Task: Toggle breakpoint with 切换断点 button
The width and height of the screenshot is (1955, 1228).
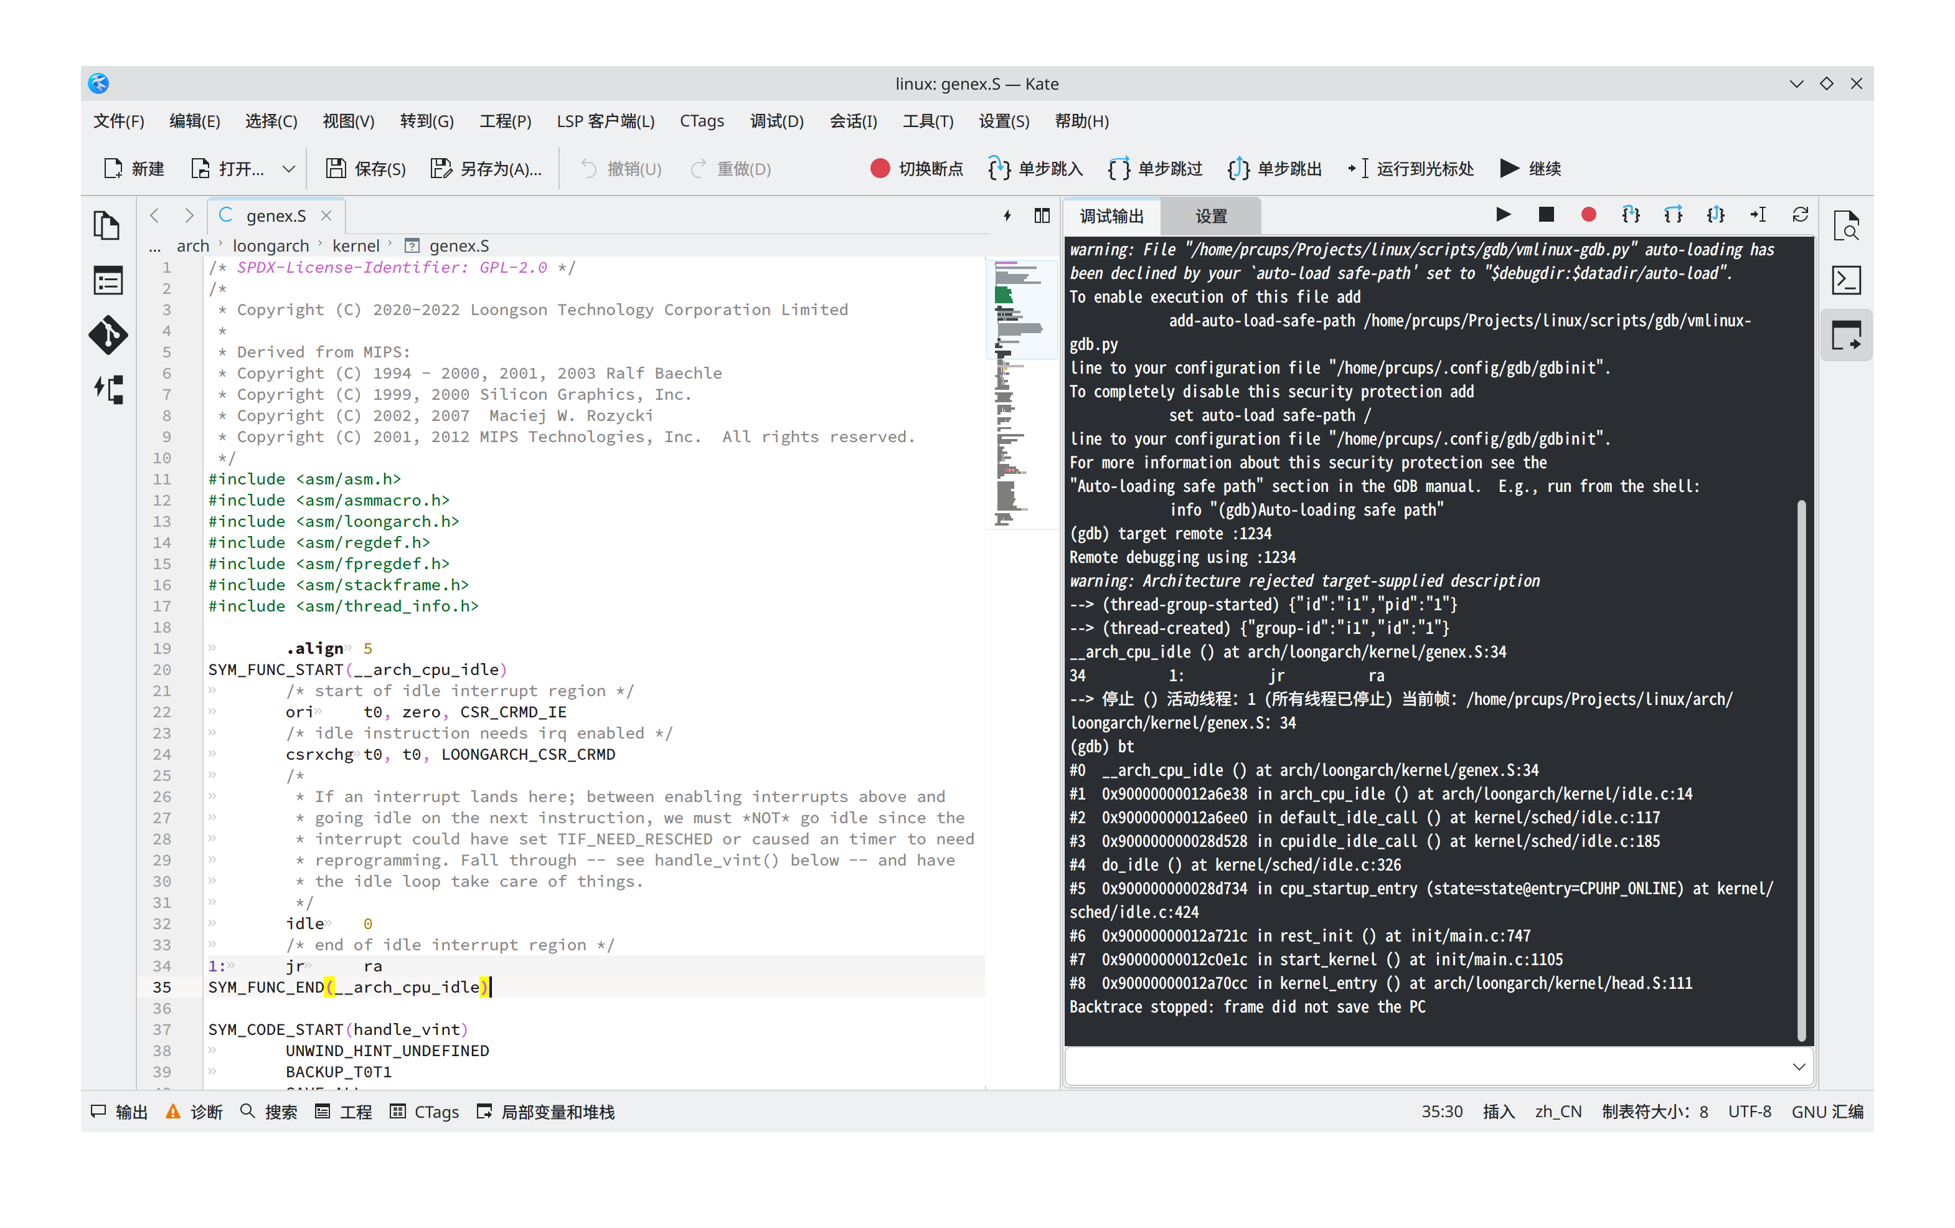Action: pos(916,168)
